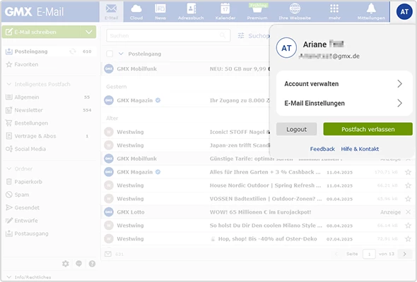
Task: Open the help question mark icon
Action: pos(92,264)
